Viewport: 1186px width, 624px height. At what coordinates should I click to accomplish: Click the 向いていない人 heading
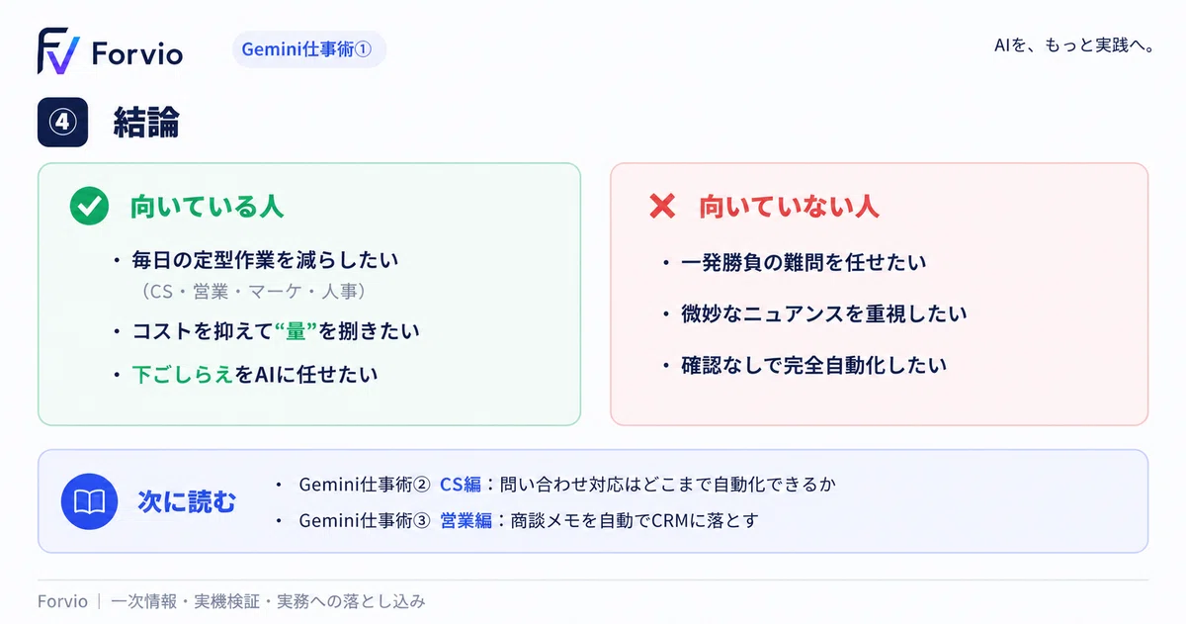click(789, 207)
